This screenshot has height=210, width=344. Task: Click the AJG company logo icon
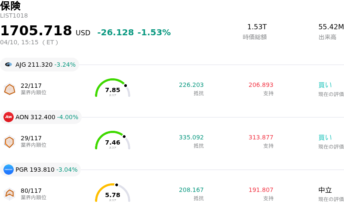click(x=9, y=65)
